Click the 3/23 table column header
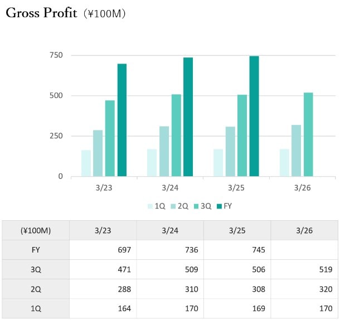340x320 pixels. (x=103, y=230)
